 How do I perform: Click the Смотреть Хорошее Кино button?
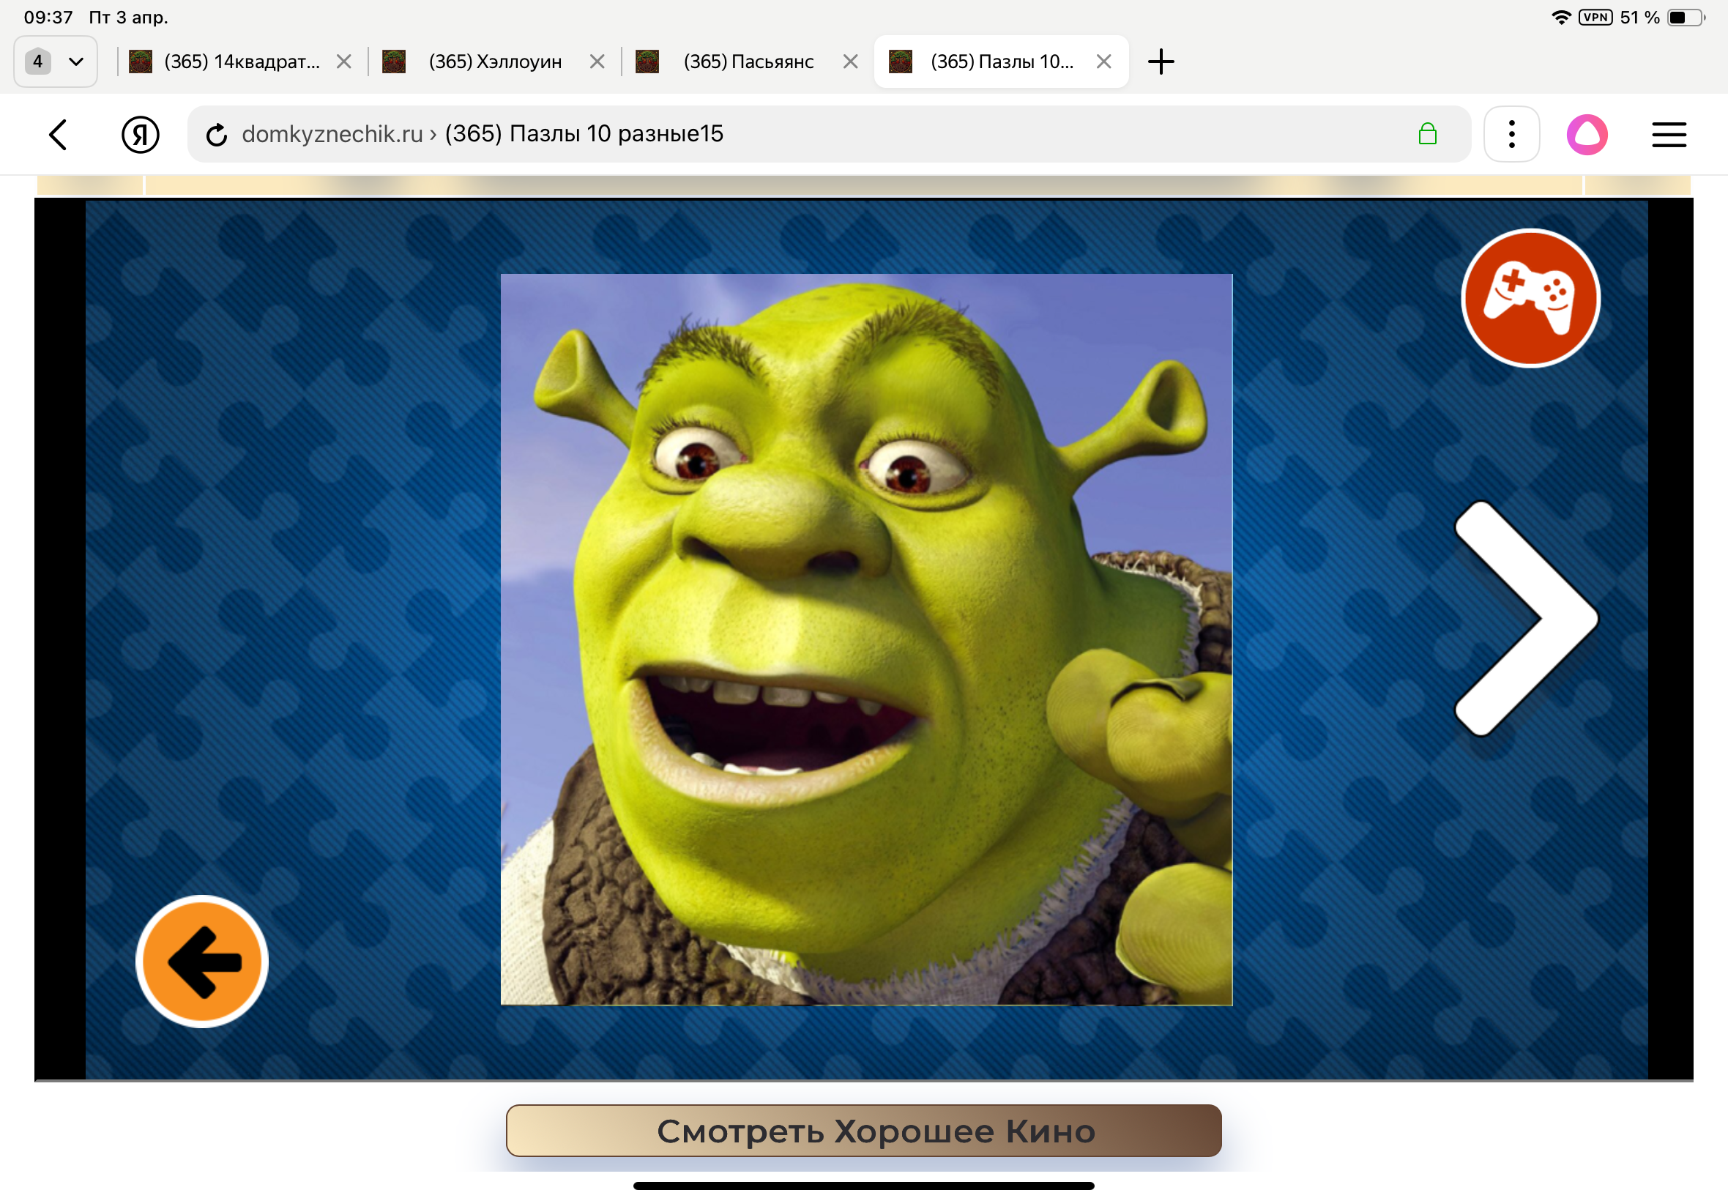pyautogui.click(x=863, y=1130)
